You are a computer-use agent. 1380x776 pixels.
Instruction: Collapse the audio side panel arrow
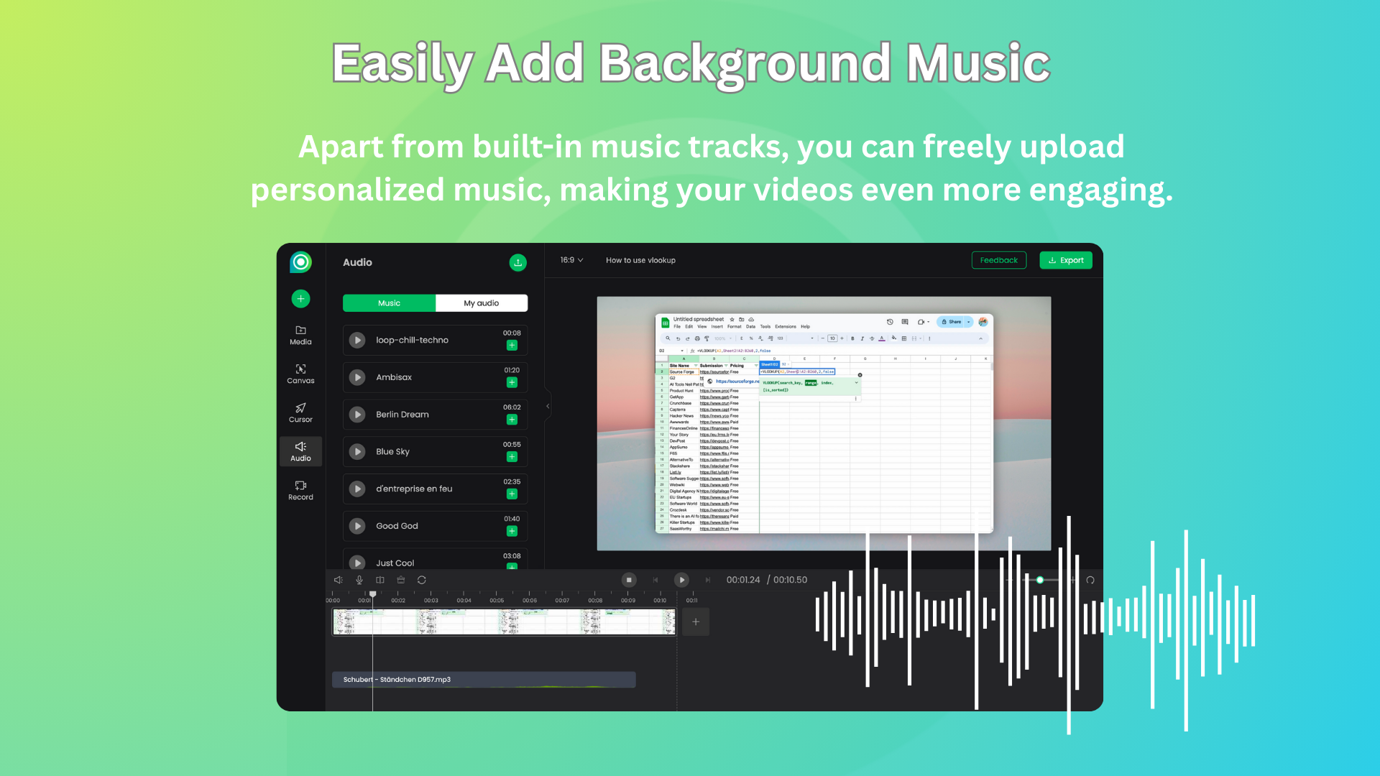[x=548, y=406]
